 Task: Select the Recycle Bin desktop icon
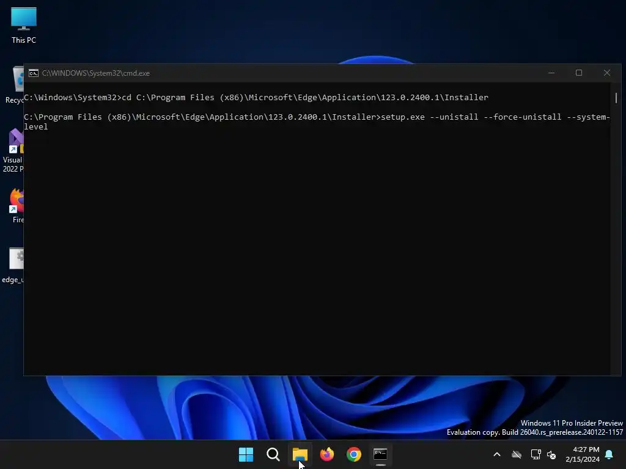15,85
